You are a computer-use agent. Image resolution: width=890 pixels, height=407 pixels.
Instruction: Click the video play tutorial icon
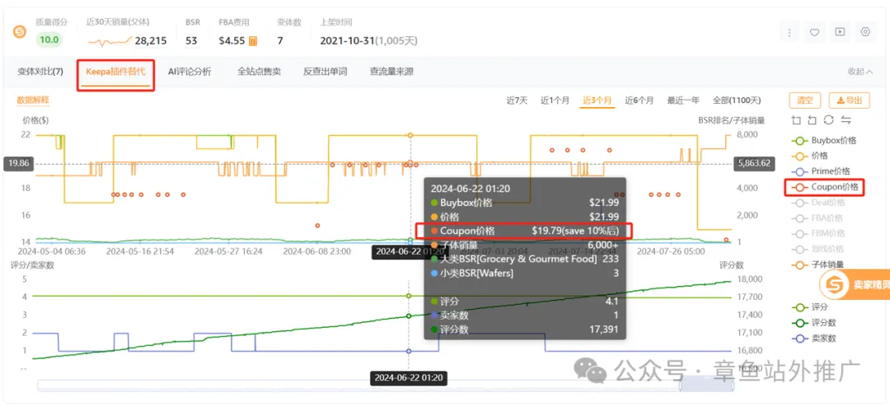tap(840, 32)
